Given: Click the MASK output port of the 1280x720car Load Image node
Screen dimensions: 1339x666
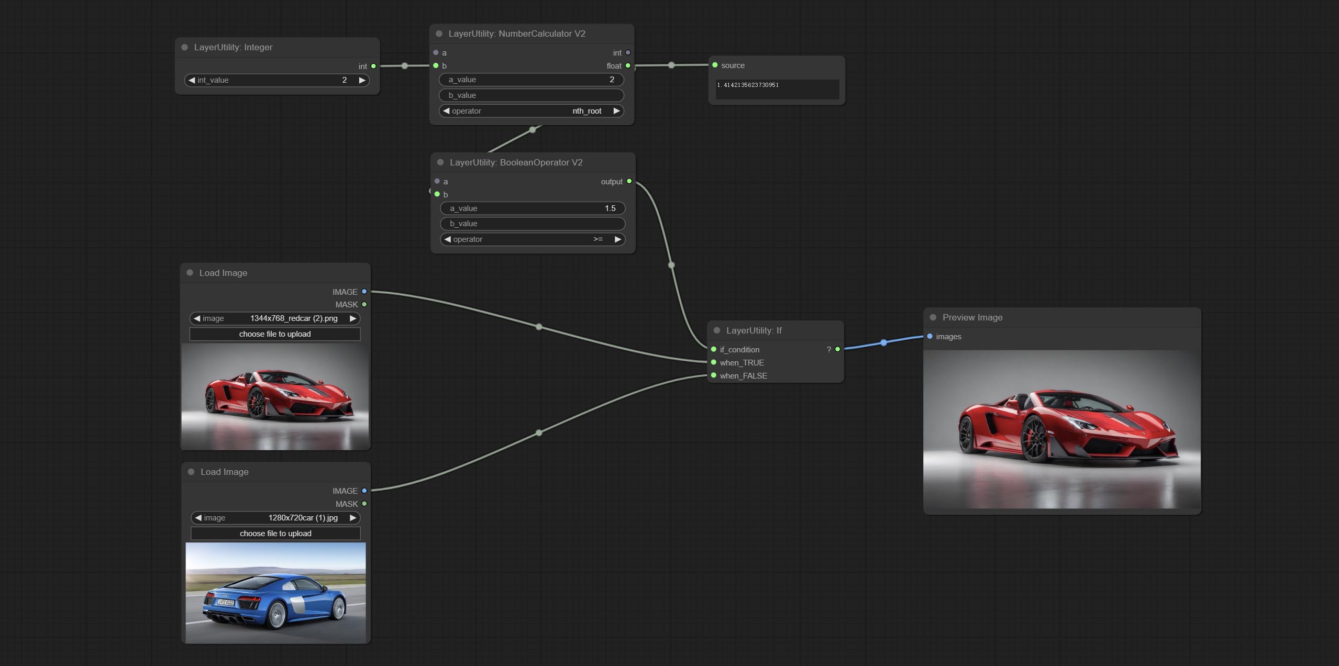Looking at the screenshot, I should pyautogui.click(x=364, y=504).
